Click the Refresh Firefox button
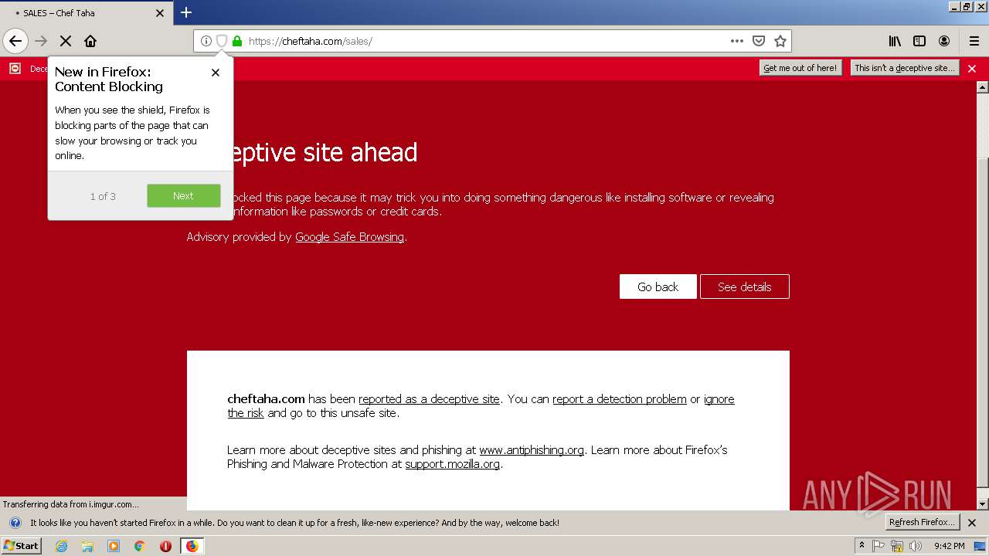989x556 pixels. tap(922, 522)
